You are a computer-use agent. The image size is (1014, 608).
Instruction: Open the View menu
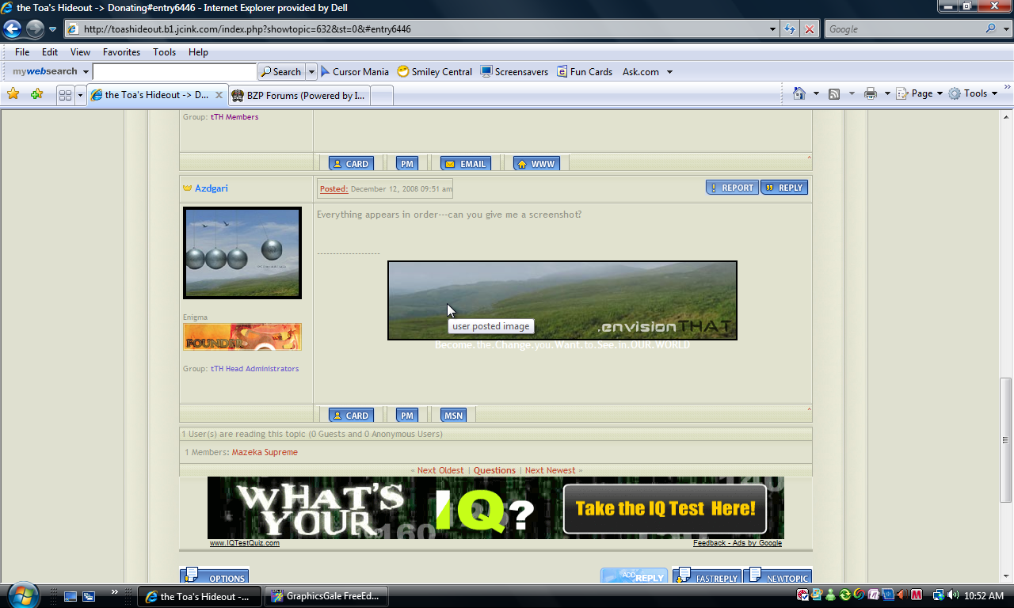pos(80,52)
